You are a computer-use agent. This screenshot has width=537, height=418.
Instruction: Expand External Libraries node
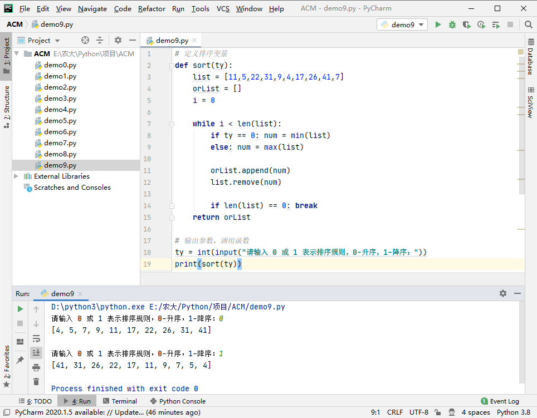16,176
